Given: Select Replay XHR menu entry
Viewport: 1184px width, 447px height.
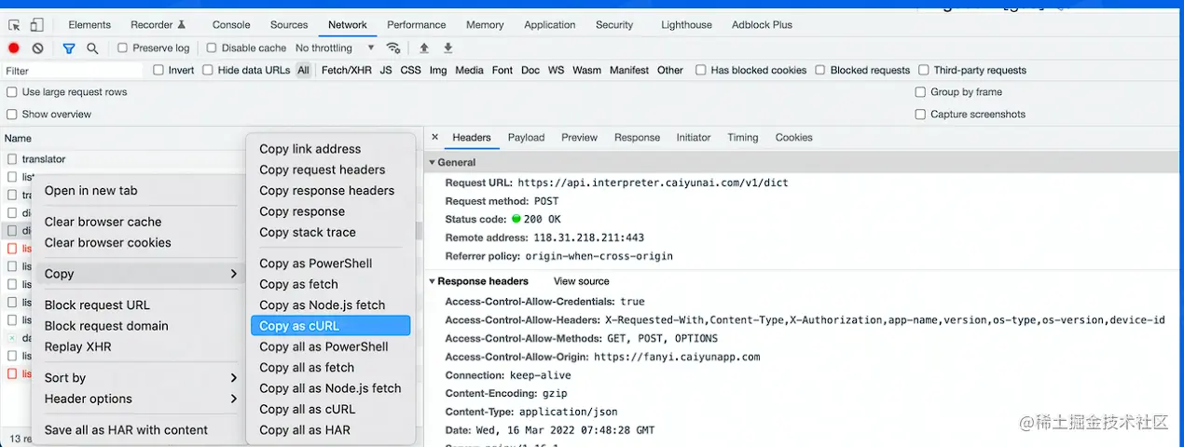Looking at the screenshot, I should [x=141, y=346].
